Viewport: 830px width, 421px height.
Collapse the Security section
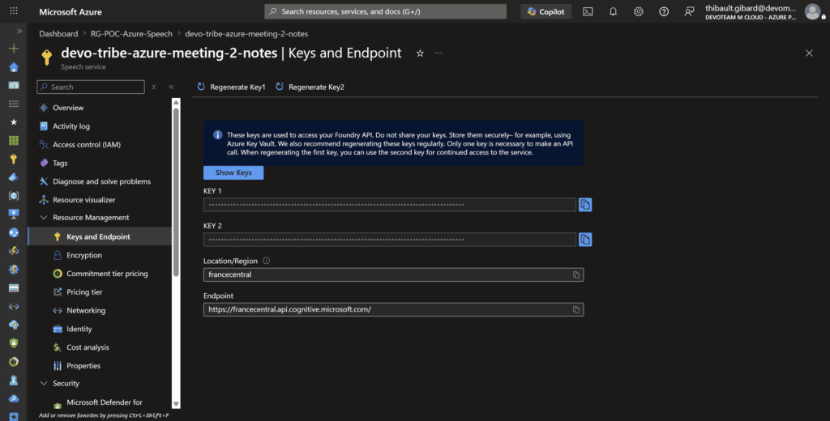44,384
